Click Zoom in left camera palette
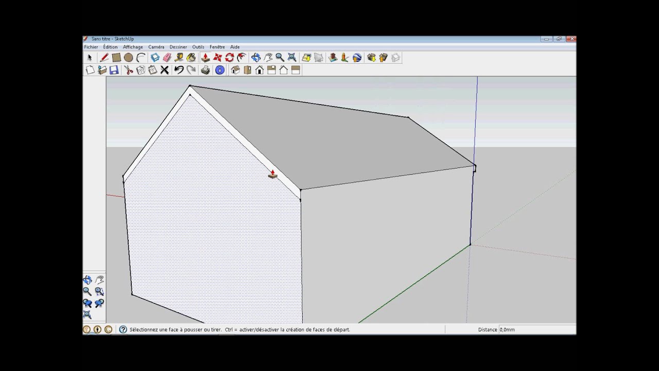This screenshot has height=371, width=659. (88, 292)
